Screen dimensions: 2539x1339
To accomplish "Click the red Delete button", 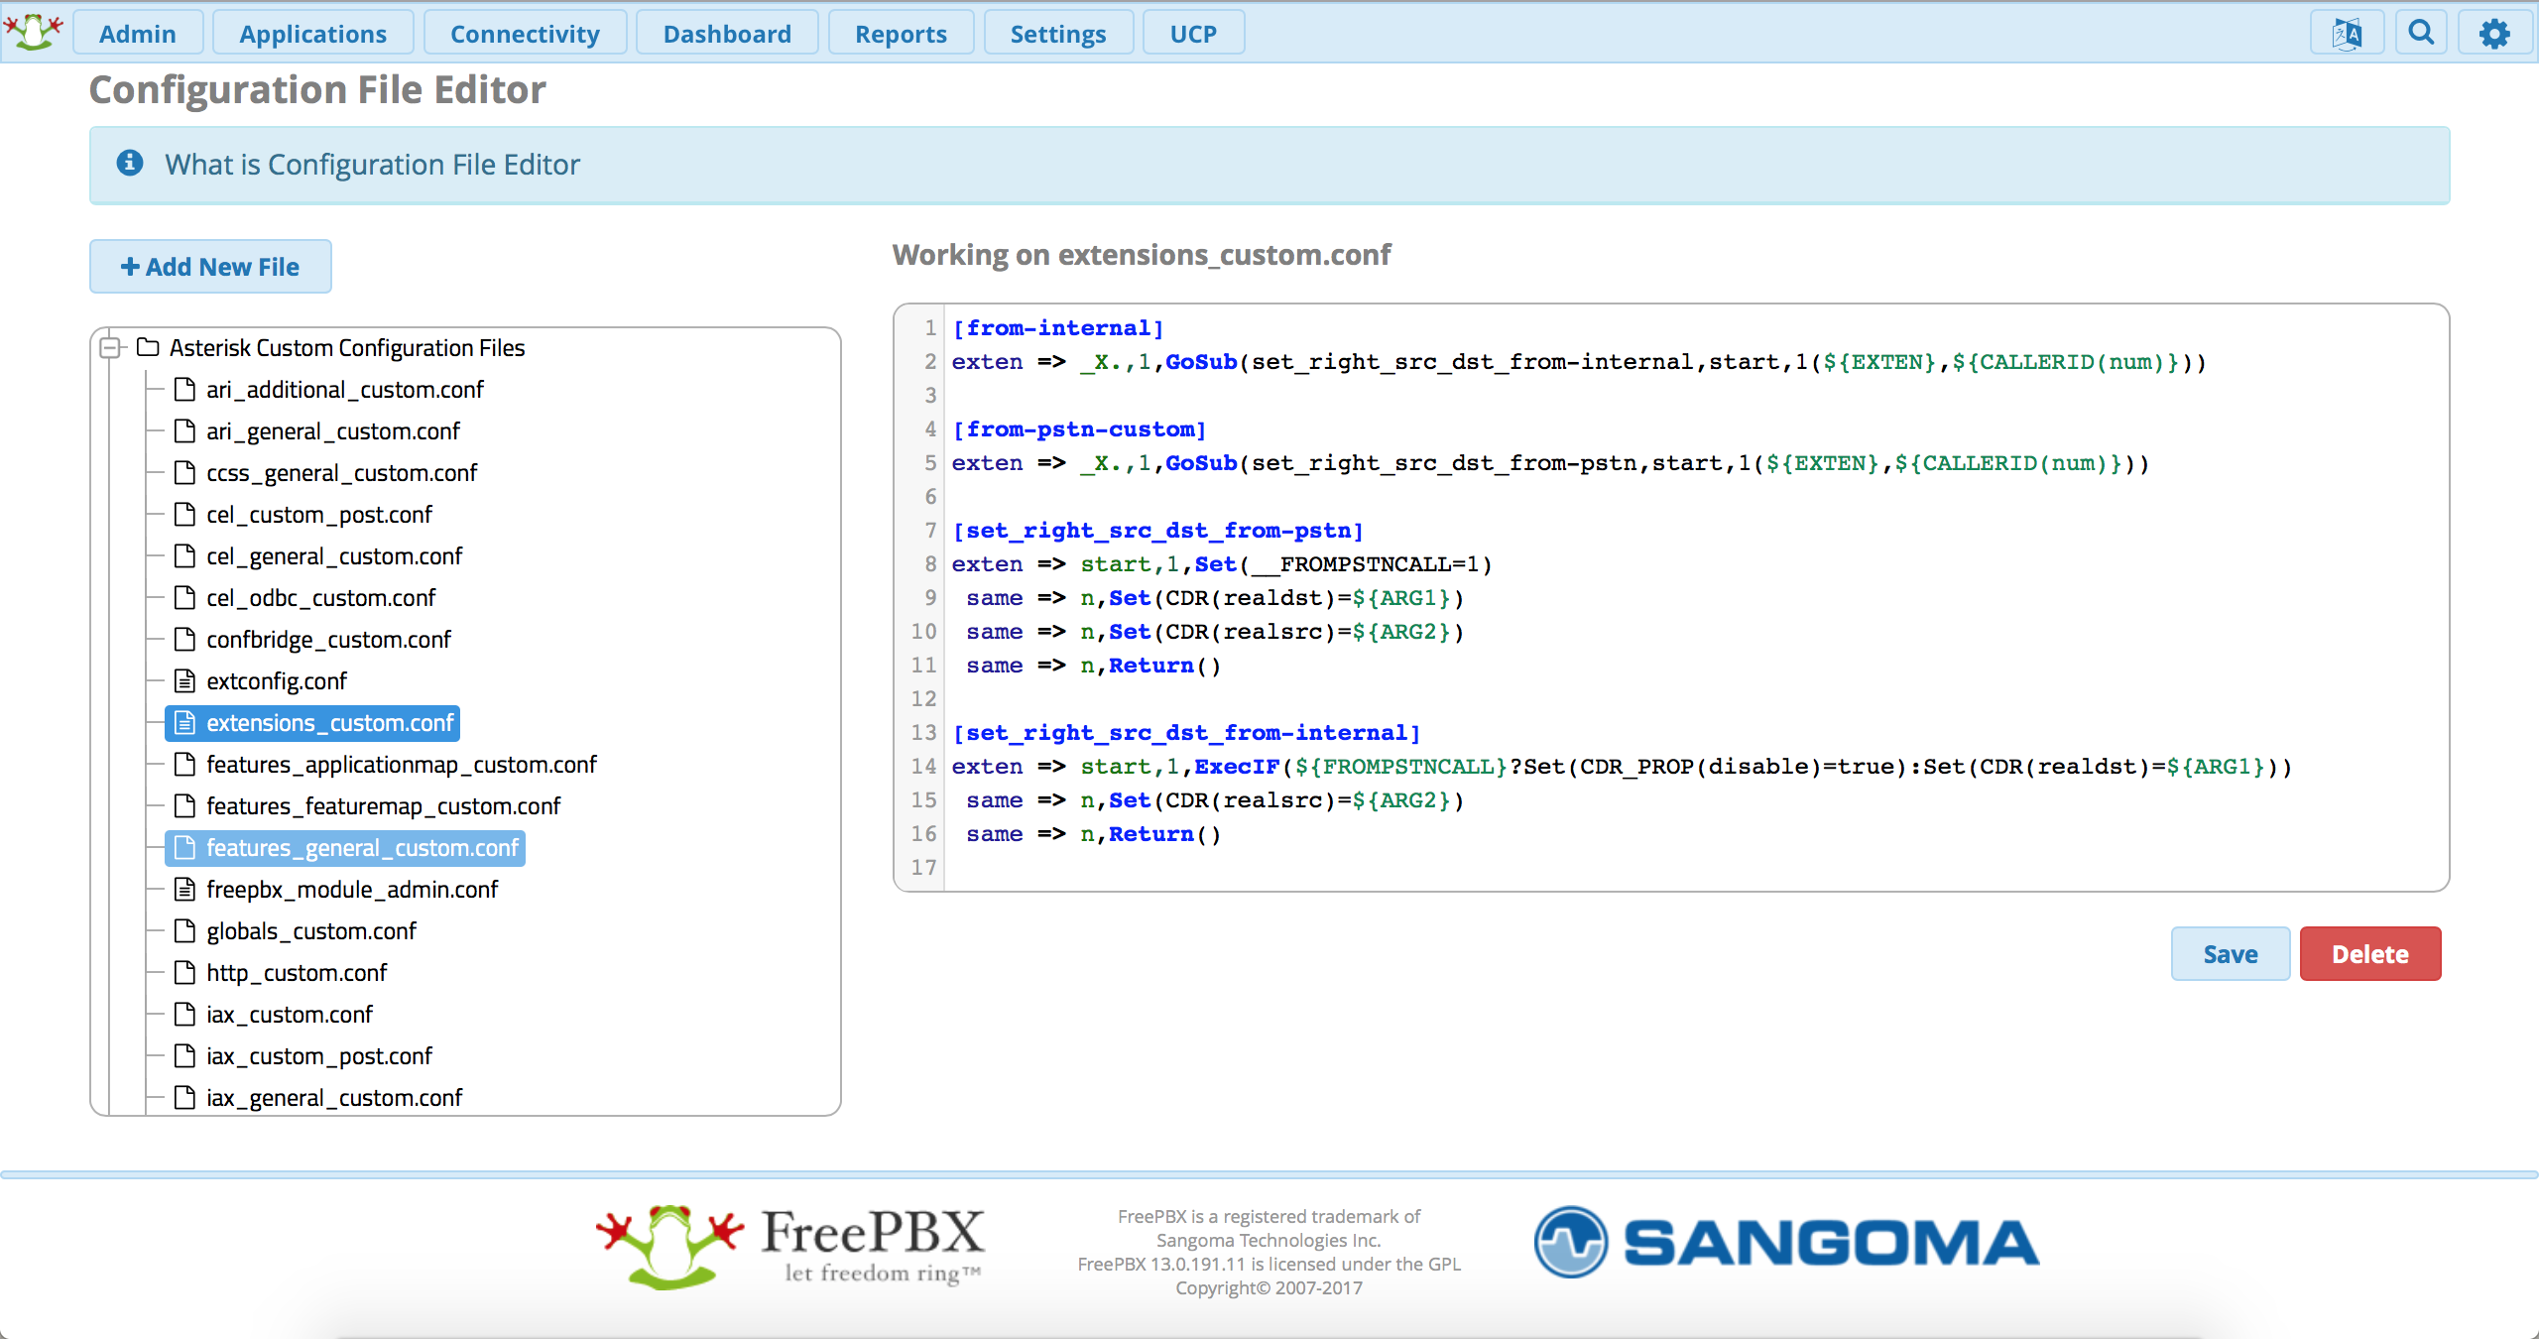I will pos(2369,954).
